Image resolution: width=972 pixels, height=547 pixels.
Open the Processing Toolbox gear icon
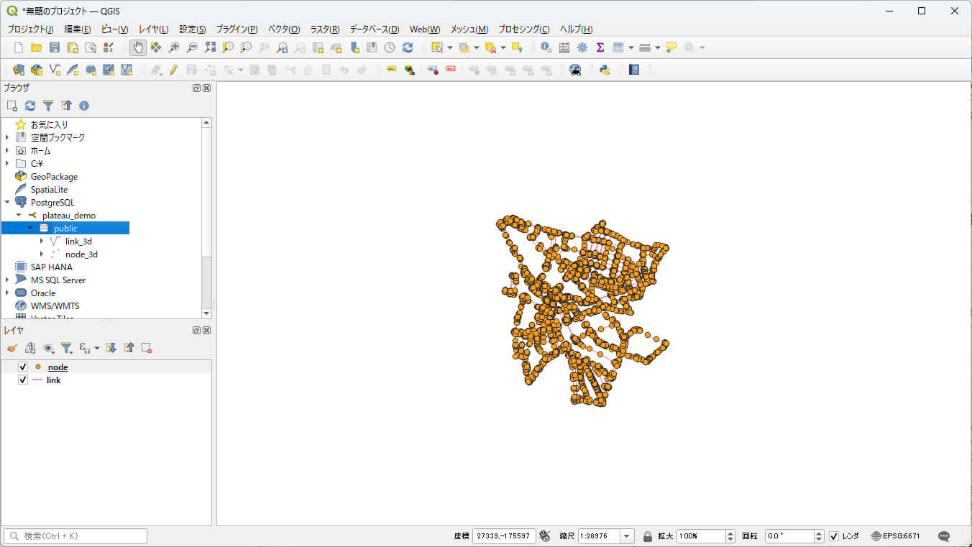[x=582, y=47]
